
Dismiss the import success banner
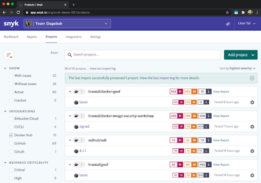coord(252,78)
